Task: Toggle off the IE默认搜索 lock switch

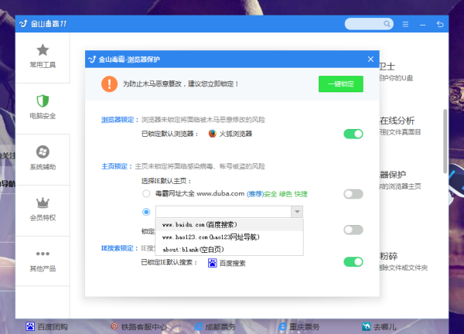Action: pos(353,262)
